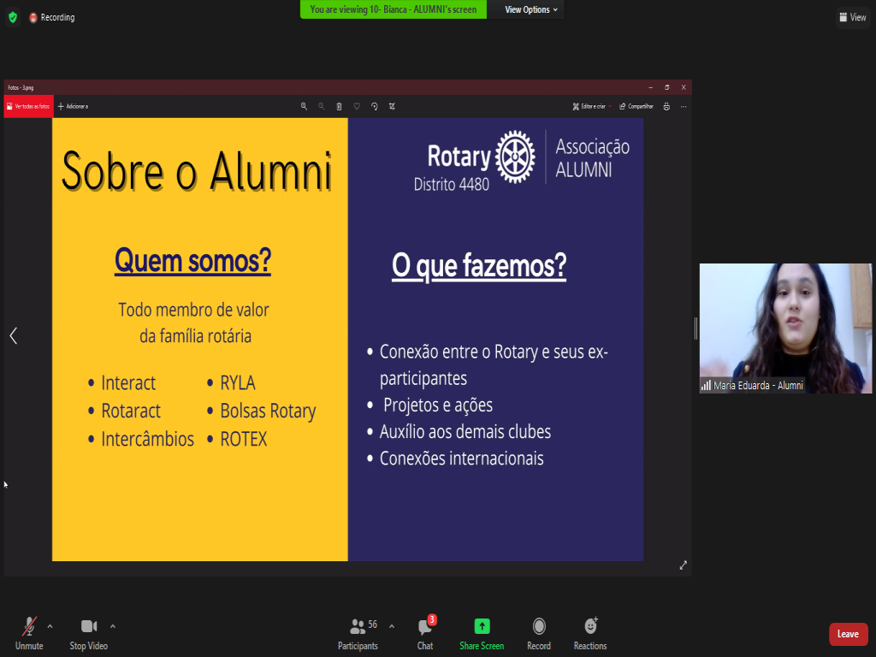Click the green encryption shield icon
This screenshot has width=876, height=657.
point(12,17)
